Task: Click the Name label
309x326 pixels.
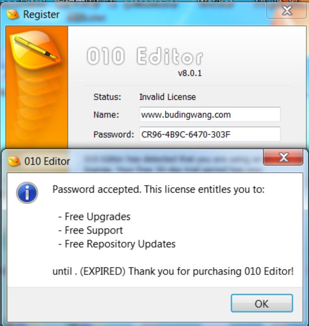Action: pyautogui.click(x=106, y=115)
